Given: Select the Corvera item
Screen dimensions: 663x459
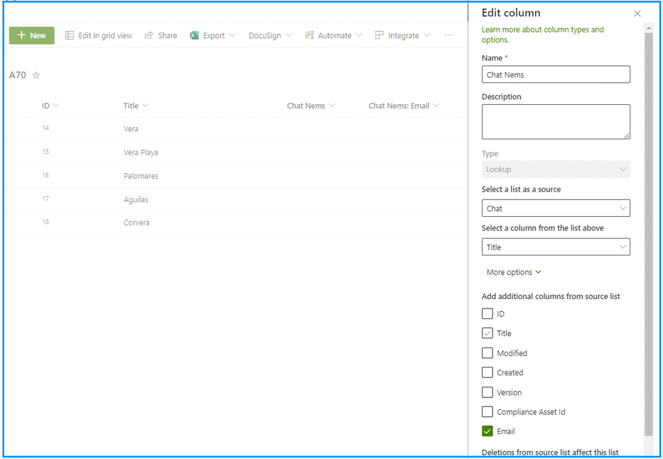Looking at the screenshot, I should point(137,222).
